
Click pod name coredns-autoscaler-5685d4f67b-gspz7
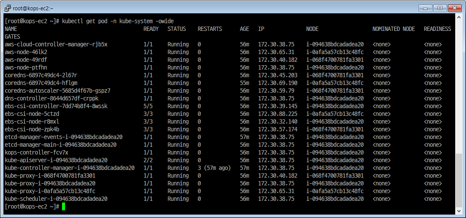tap(58, 91)
